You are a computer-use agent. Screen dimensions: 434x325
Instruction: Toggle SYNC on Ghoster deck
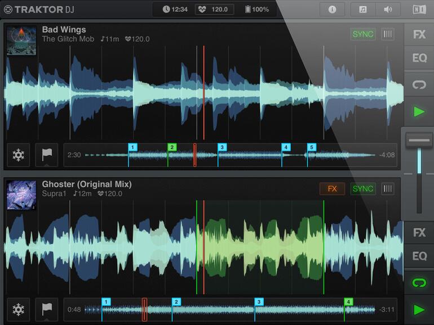click(363, 189)
